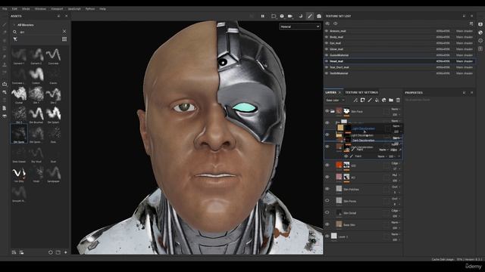Toggle visibility of Head_mat texture set
Viewport: 485px width, 272px height.
(x=327, y=61)
